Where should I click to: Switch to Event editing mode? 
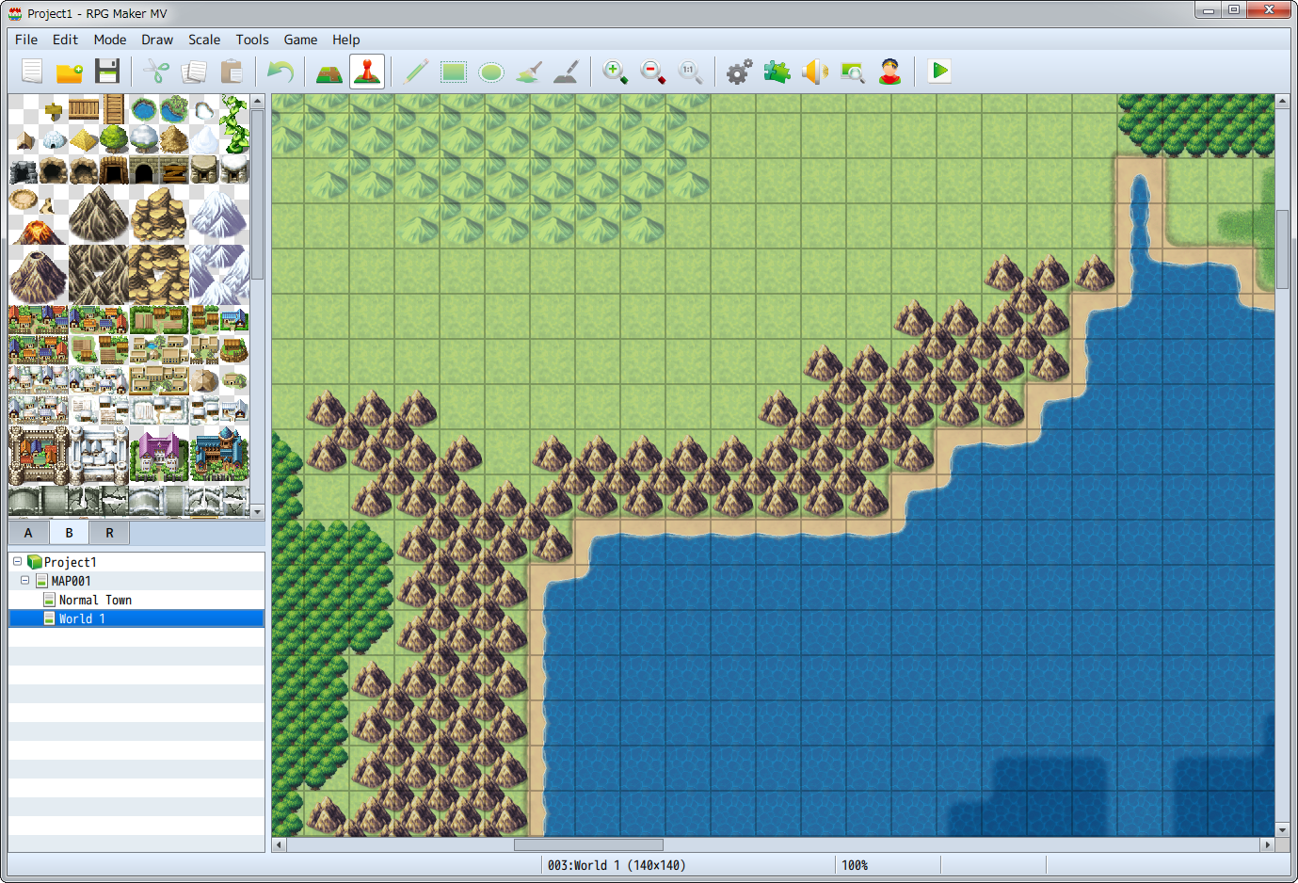pos(366,72)
